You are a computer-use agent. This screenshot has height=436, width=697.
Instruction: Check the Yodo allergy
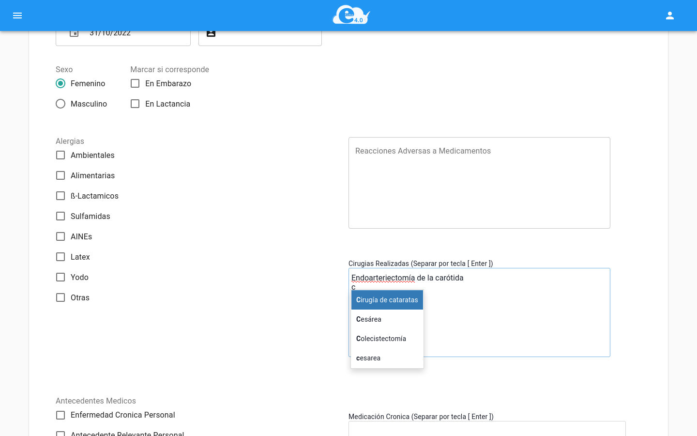pyautogui.click(x=61, y=277)
